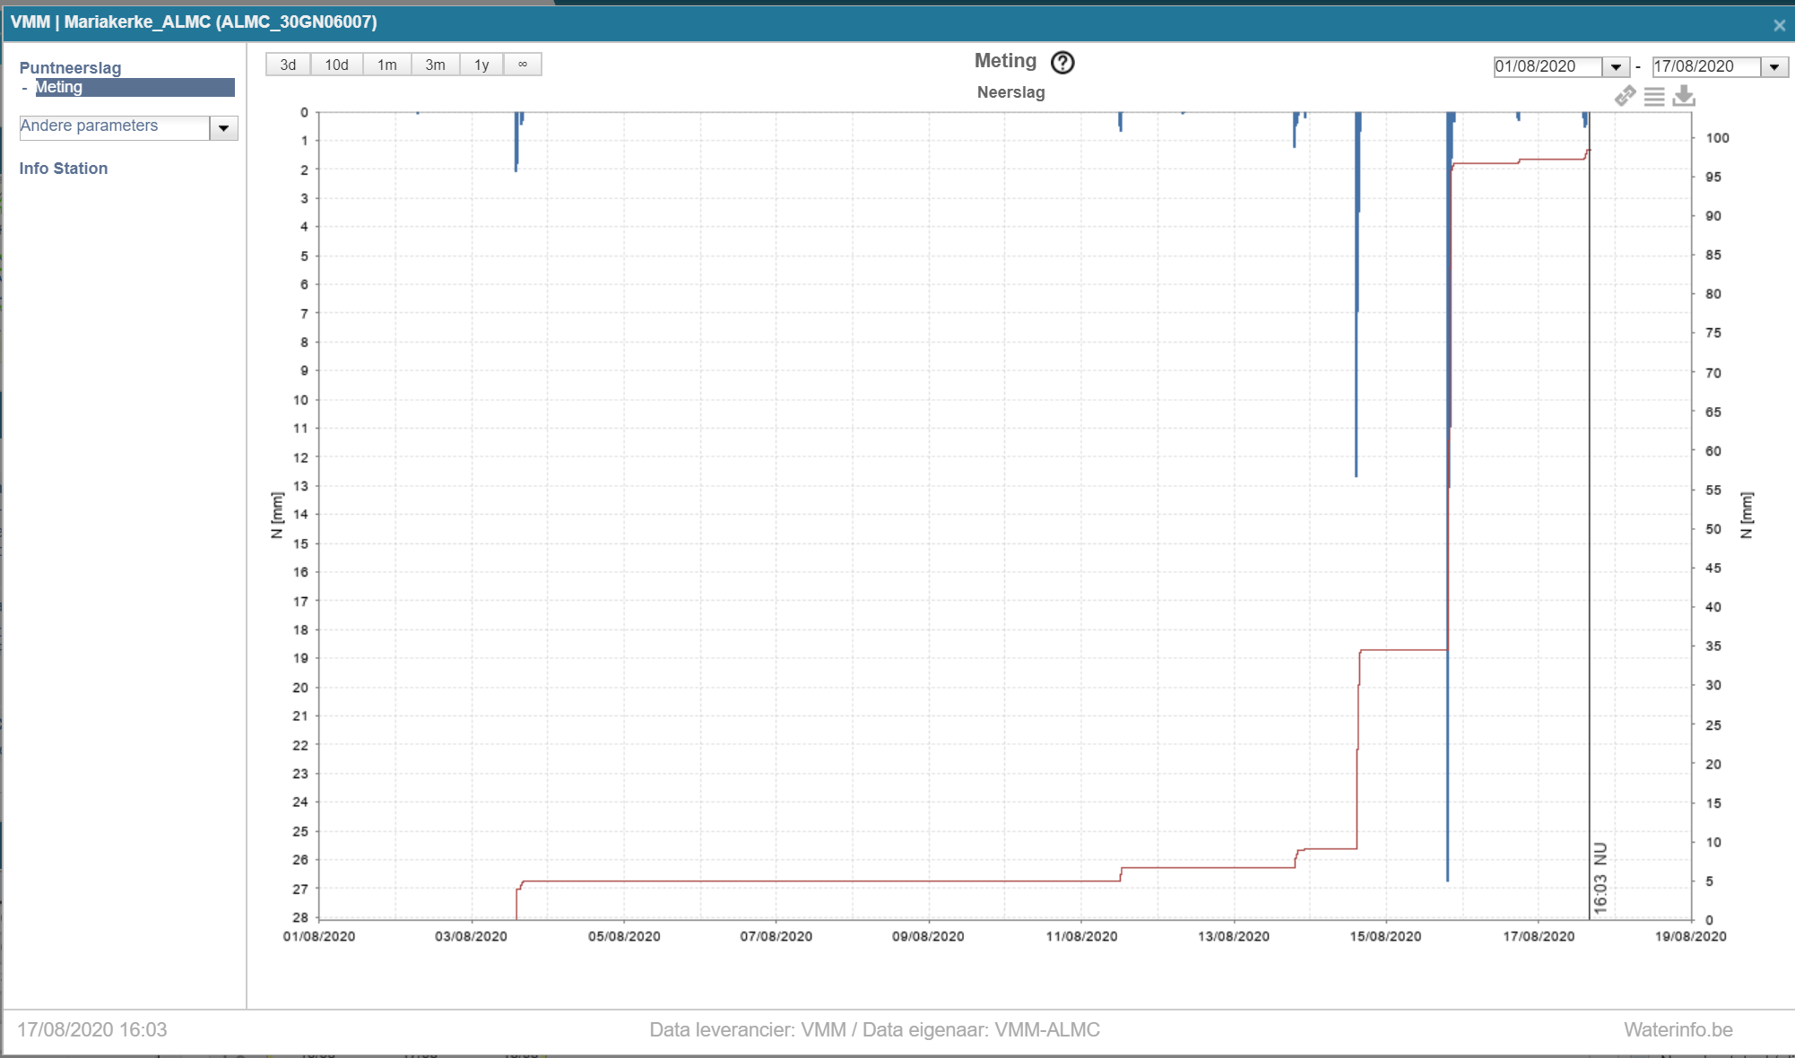Click the Waterinfo.be link in footer
This screenshot has height=1058, width=1795.
[1678, 1030]
